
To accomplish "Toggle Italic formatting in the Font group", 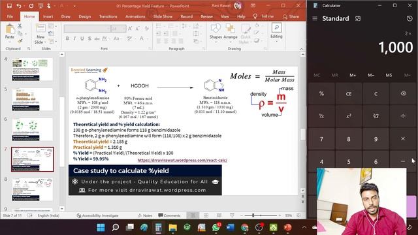I will point(74,39).
